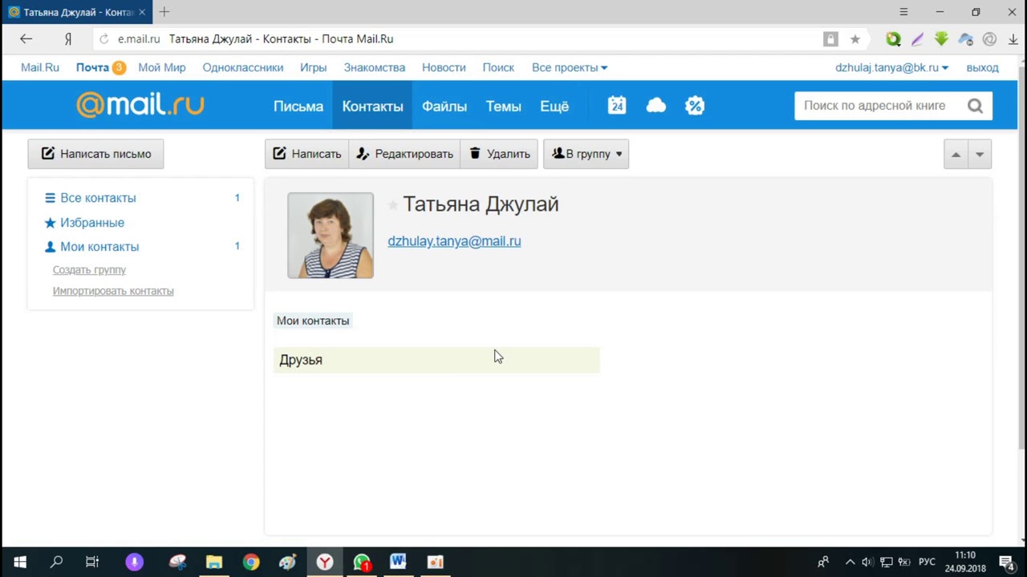Open the 'В группу' dropdown
Screen dimensions: 1027x577
[x=586, y=154]
